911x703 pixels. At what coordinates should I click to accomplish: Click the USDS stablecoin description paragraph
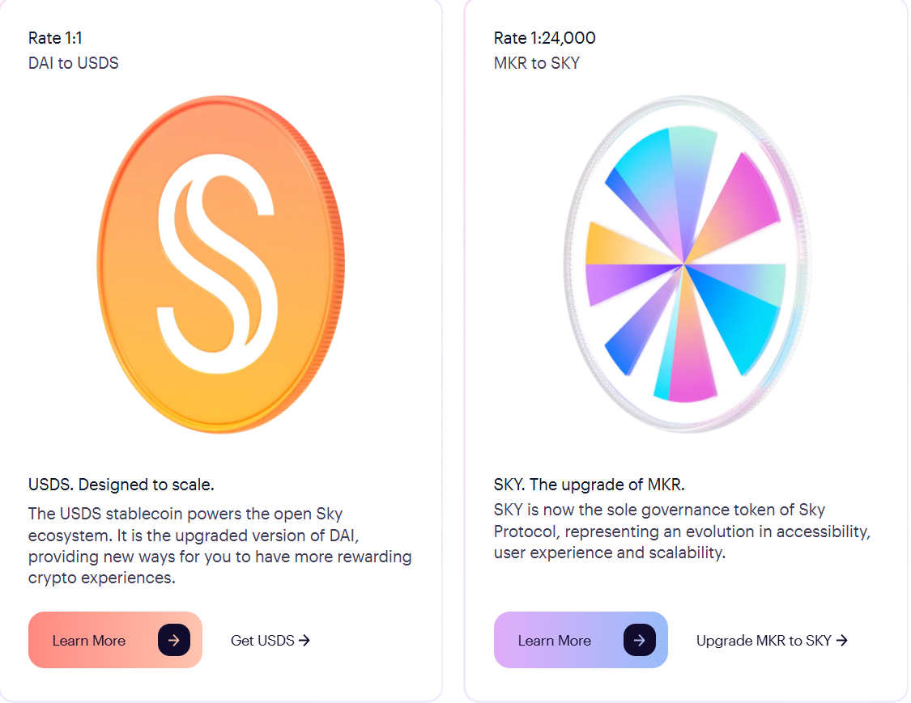[x=219, y=546]
